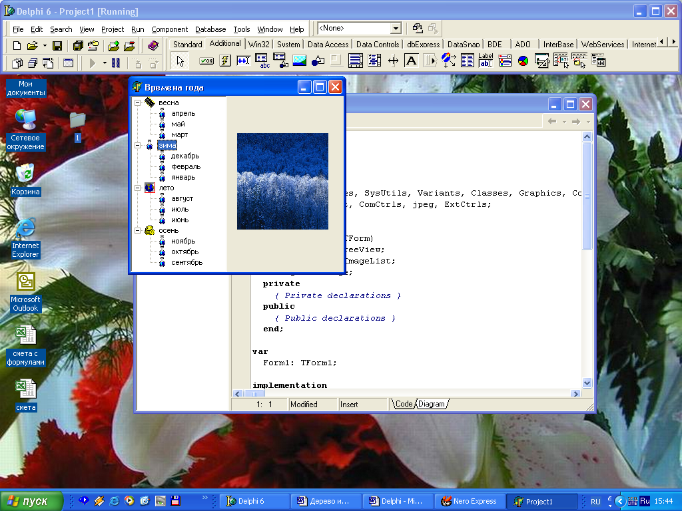The image size is (682, 511).
Task: Click the пуск Start button
Action: [33, 501]
